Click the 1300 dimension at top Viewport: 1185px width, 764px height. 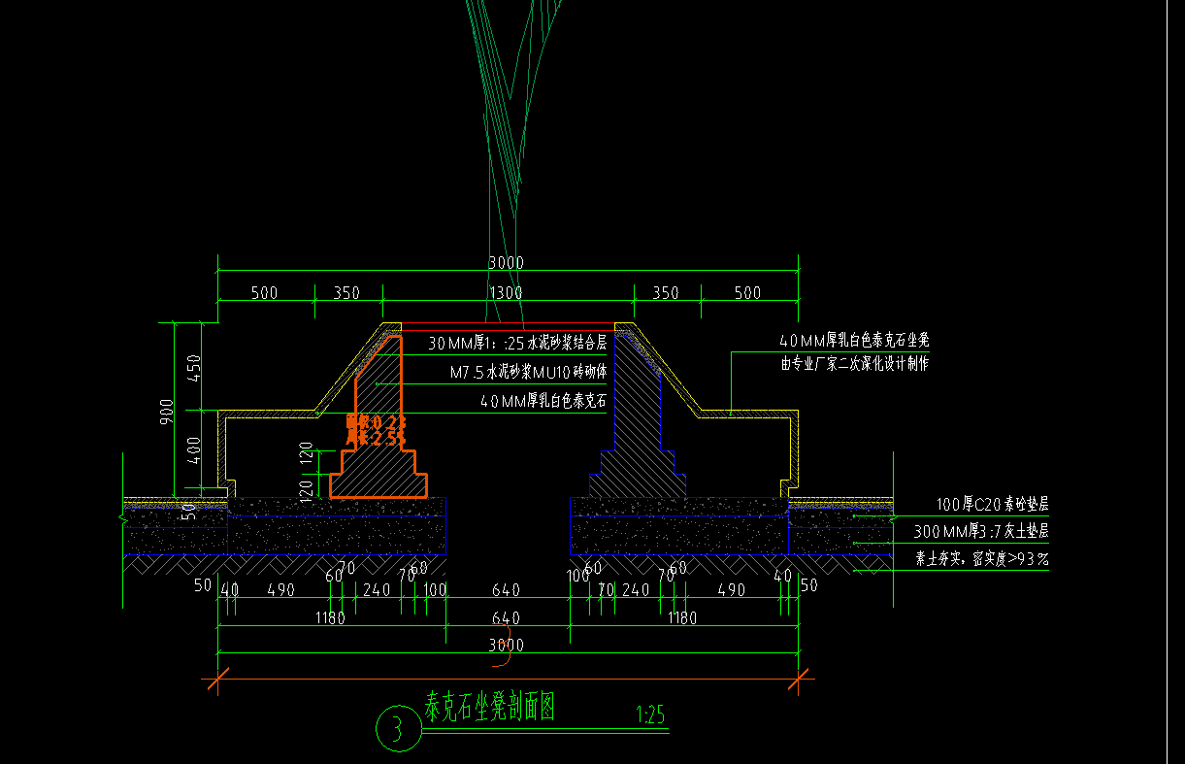pyautogui.click(x=506, y=293)
